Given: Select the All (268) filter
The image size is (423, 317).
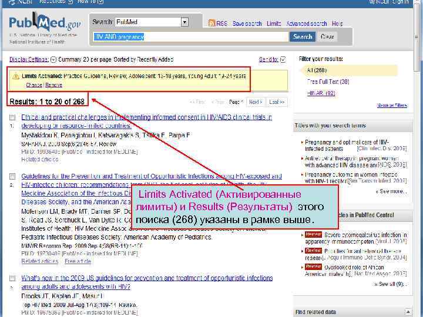Looking at the screenshot, I should pos(317,70).
